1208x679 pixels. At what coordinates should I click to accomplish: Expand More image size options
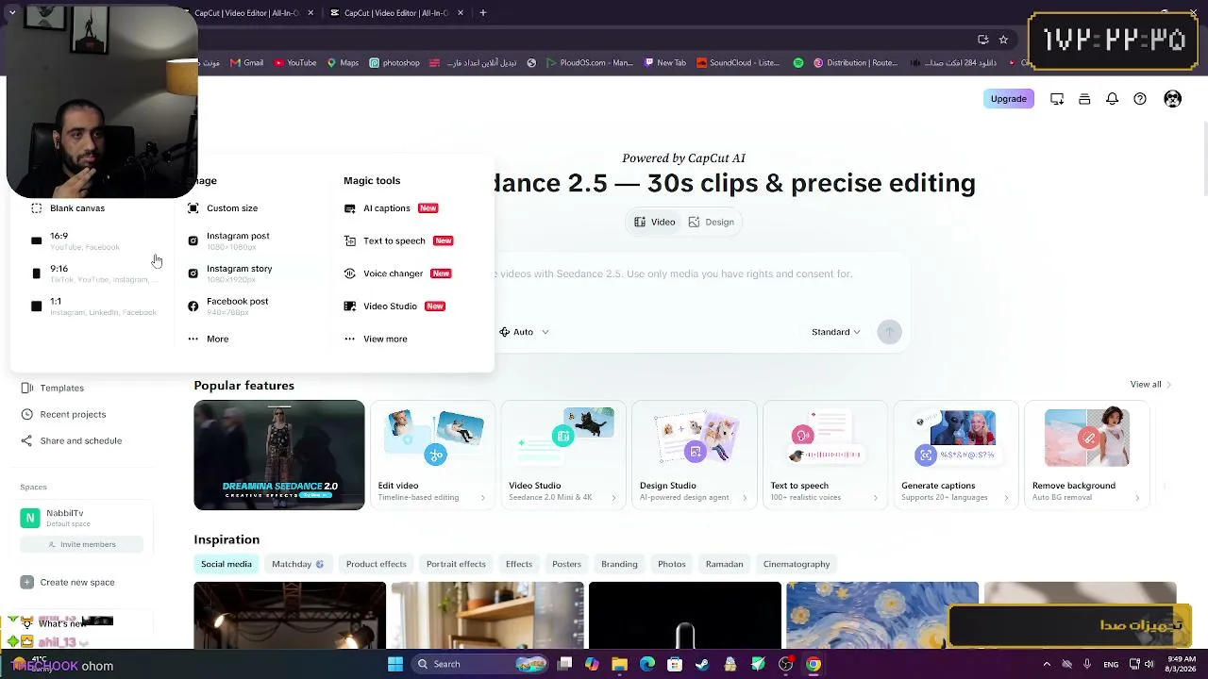pos(208,339)
